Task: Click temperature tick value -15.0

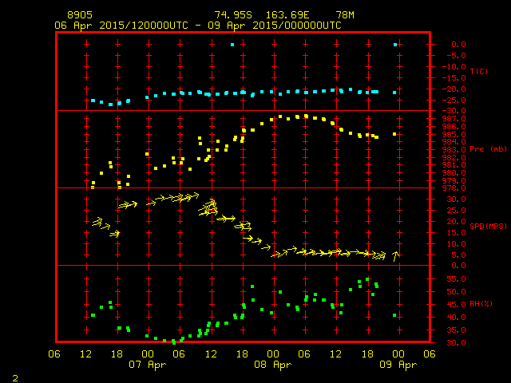Action: 454,78
